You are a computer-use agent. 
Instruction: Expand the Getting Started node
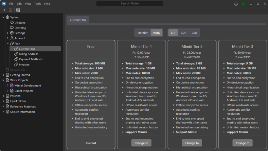coord(3,75)
